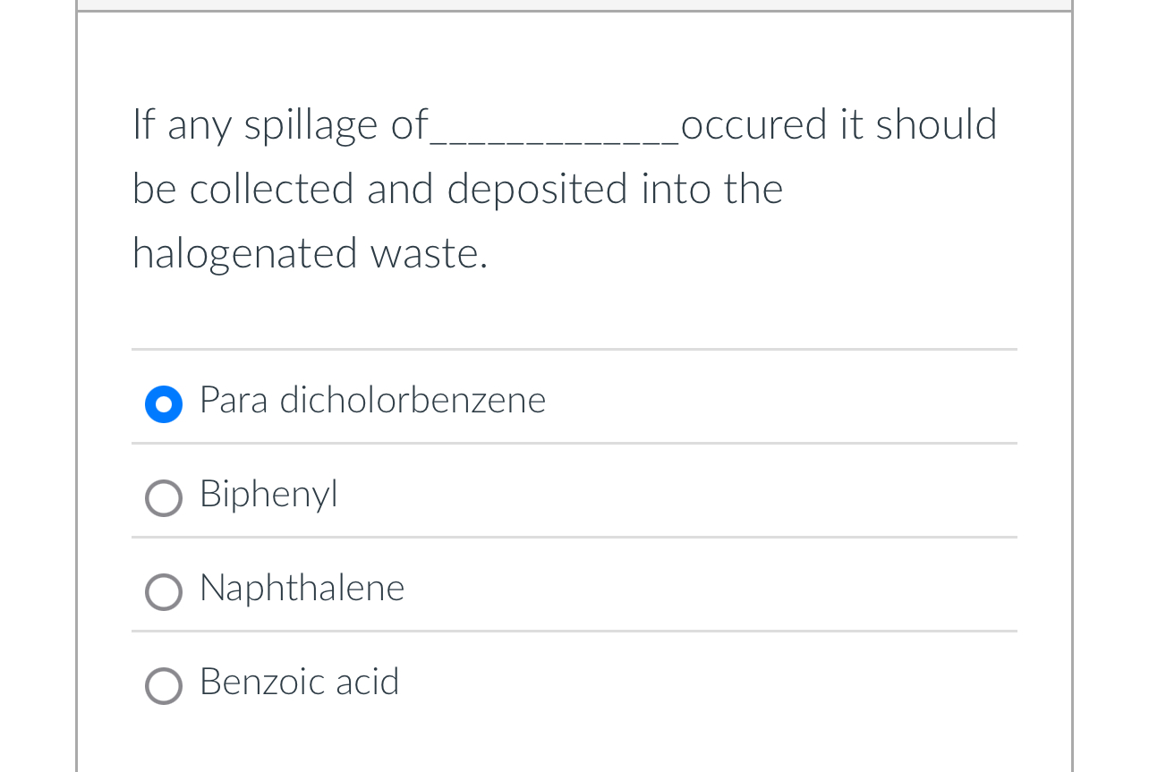The width and height of the screenshot is (1149, 772).
Task: Click the word "occured" in the question
Action: pos(753,124)
